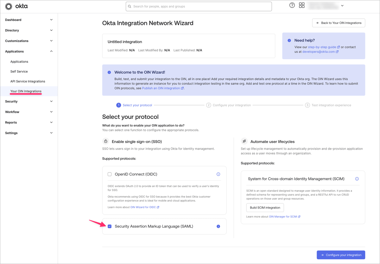Click the users icon next to Automate user lifecycles

coord(244,141)
